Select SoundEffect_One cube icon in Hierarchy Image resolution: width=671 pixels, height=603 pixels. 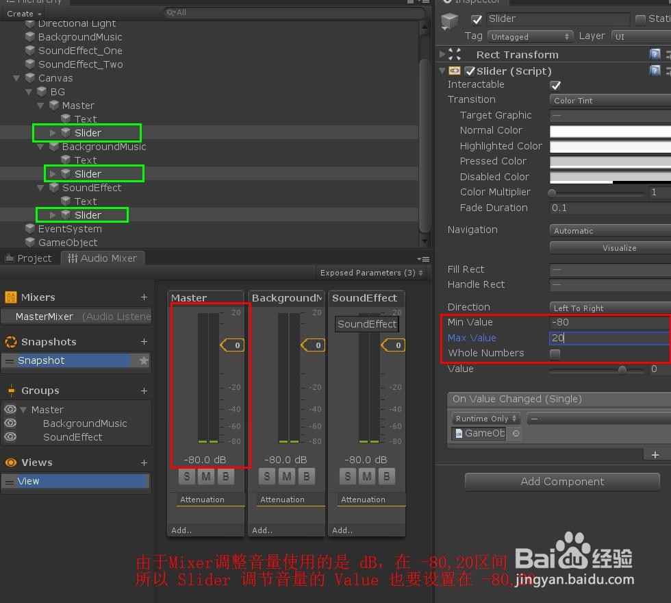click(x=30, y=51)
